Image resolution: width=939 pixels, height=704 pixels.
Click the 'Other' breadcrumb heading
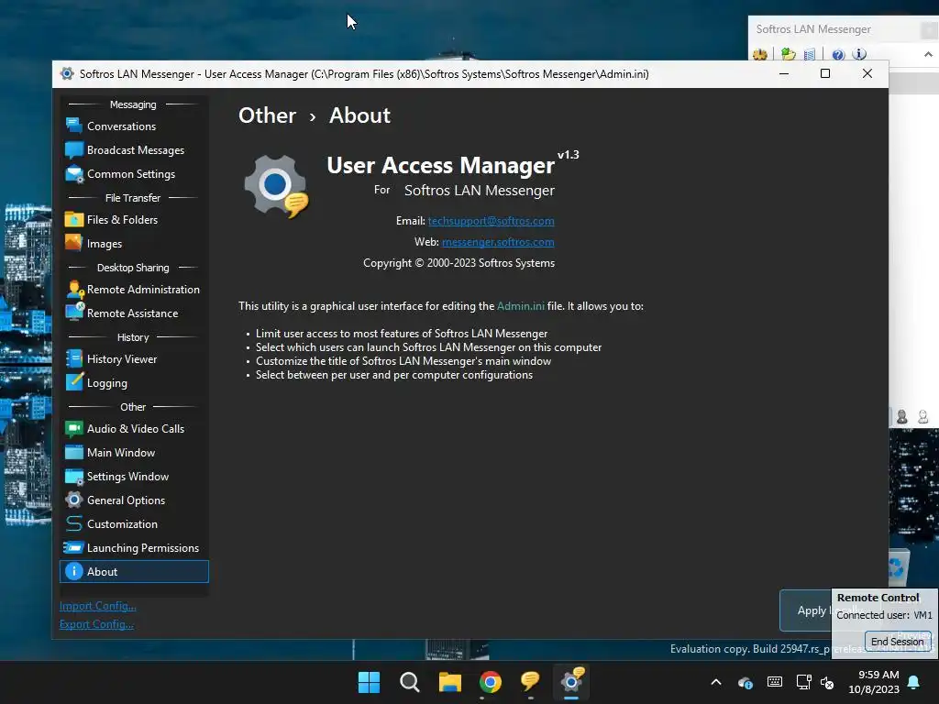pos(267,115)
